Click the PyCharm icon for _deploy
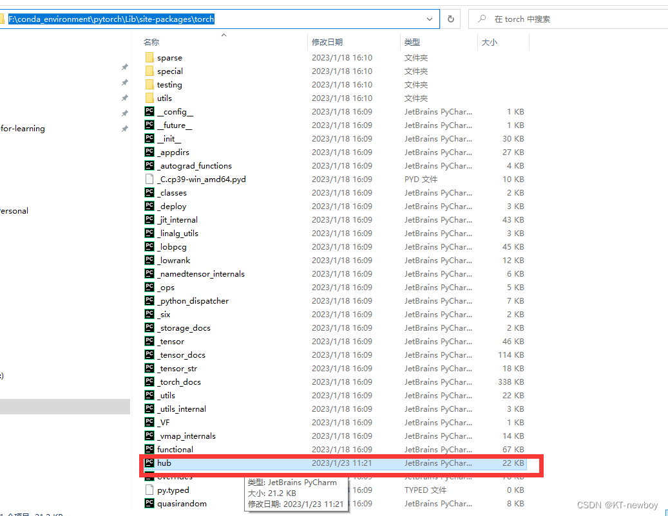 pos(149,206)
